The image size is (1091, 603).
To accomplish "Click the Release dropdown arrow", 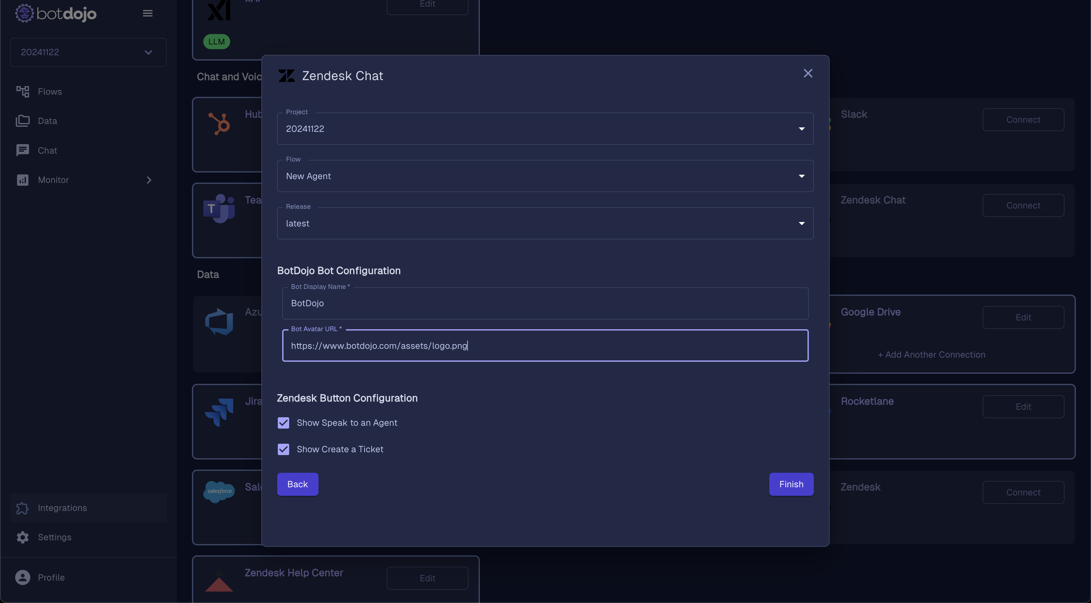I will [x=801, y=223].
